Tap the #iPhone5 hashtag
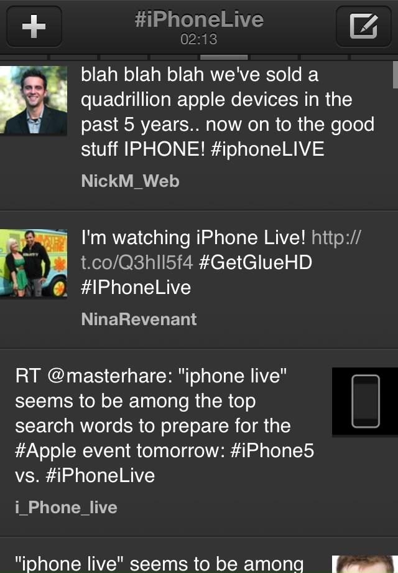Viewport: 398px width, 573px height. tap(272, 450)
